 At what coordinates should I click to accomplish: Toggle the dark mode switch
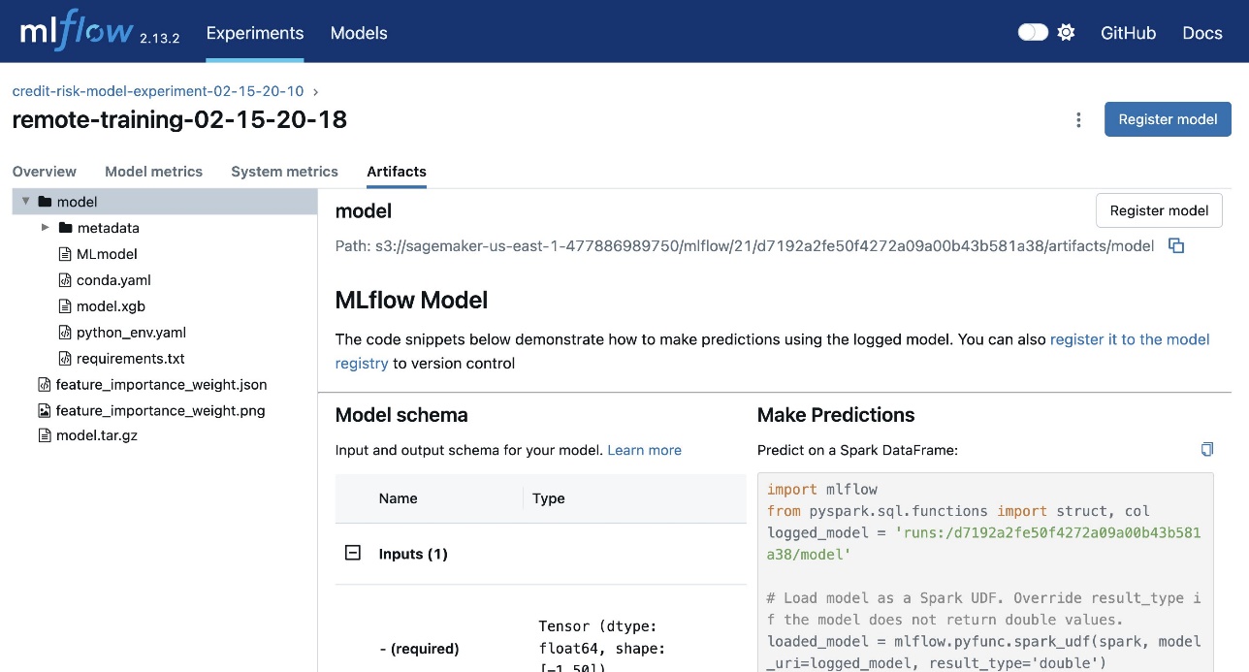1033,33
